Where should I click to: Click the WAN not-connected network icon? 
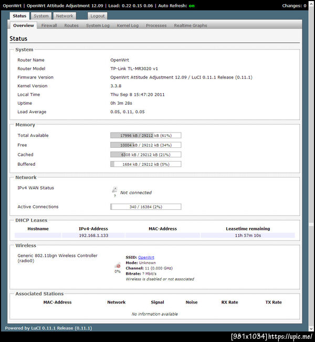115,190
